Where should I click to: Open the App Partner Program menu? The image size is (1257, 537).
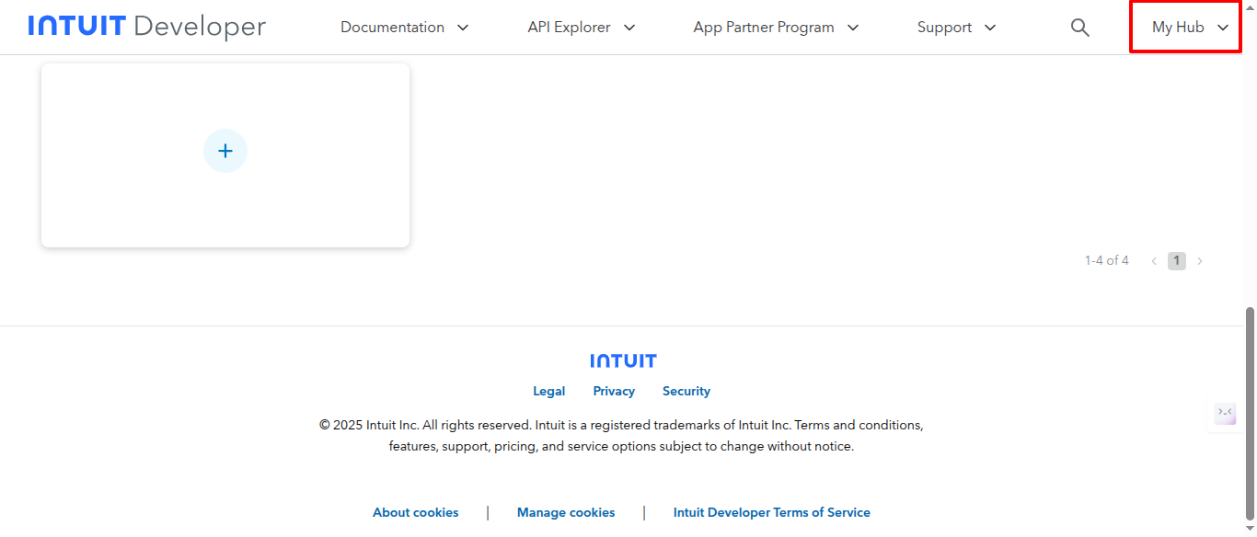[775, 27]
